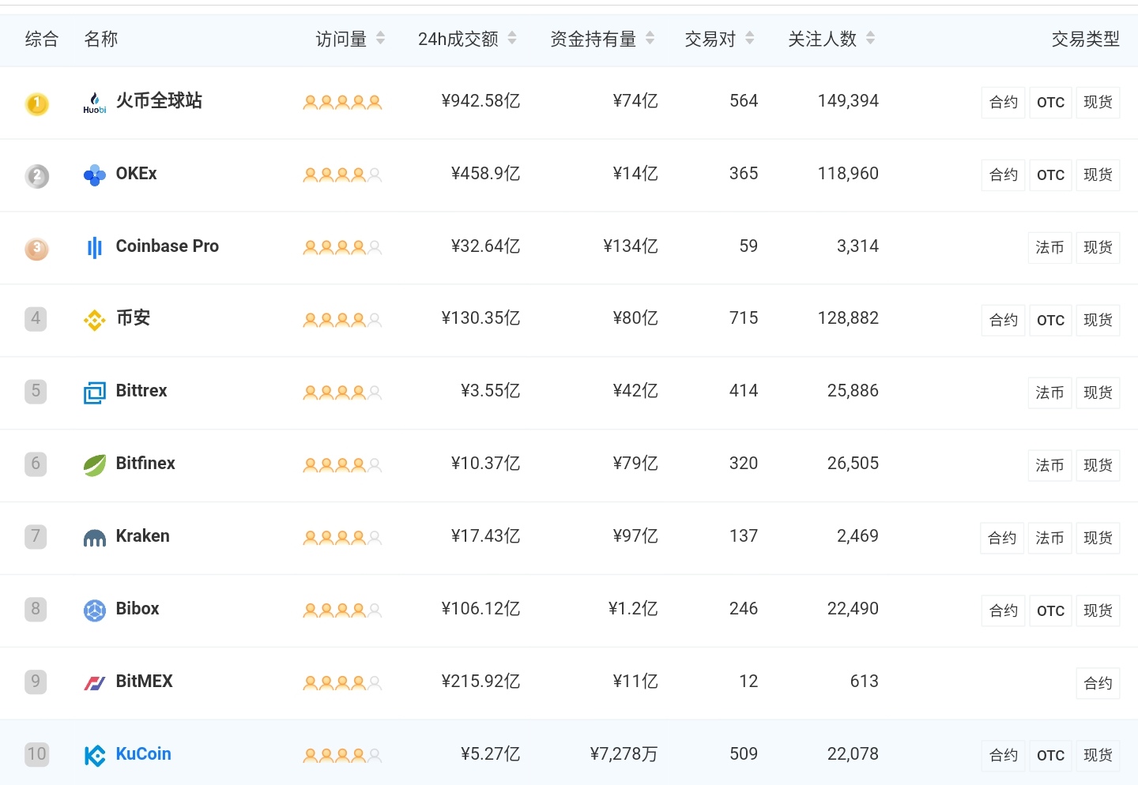The height and width of the screenshot is (785, 1138).
Task: Open the Bitfinex exchange link
Action: [145, 463]
